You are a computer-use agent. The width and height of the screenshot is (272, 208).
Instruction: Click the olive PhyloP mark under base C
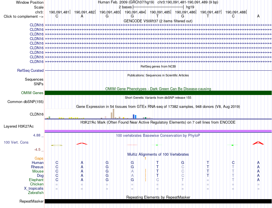[x=57, y=145]
